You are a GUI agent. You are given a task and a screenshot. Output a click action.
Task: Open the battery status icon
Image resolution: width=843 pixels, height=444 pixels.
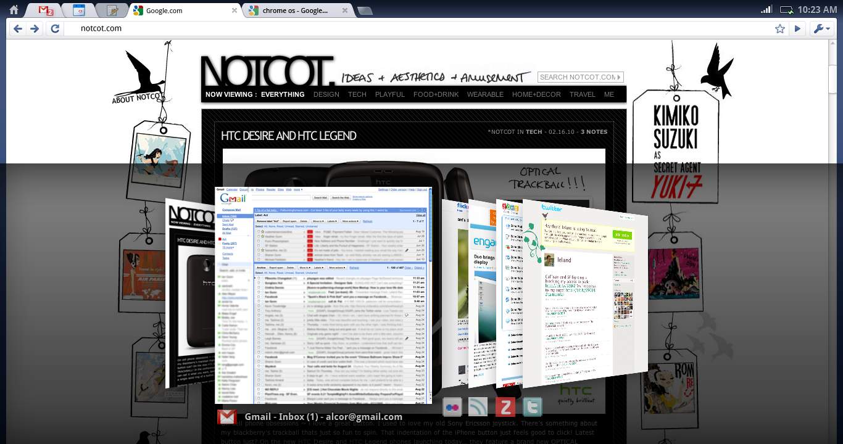(x=787, y=9)
